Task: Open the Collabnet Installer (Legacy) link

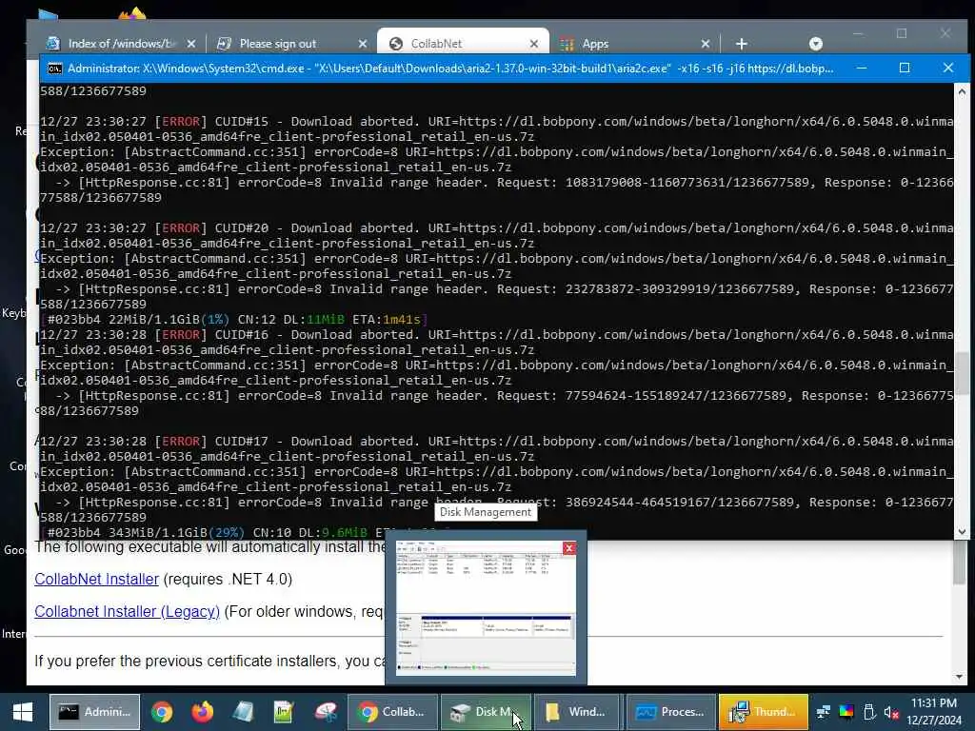Action: coord(127,611)
